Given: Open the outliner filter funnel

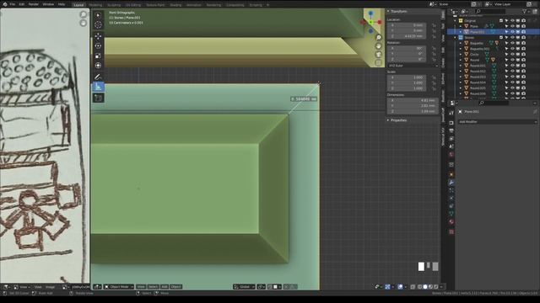Looking at the screenshot, I should pos(525,12).
